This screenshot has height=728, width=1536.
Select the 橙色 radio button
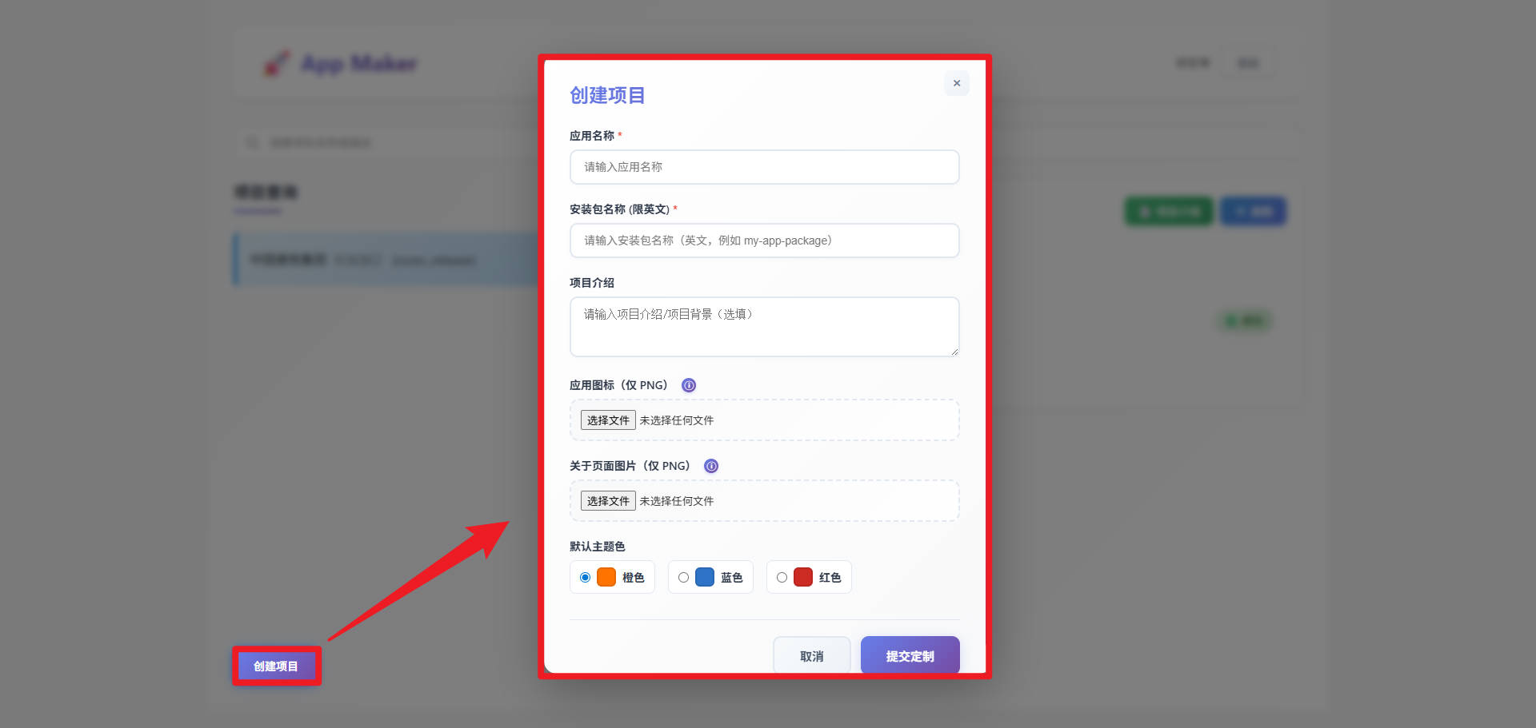pyautogui.click(x=585, y=578)
